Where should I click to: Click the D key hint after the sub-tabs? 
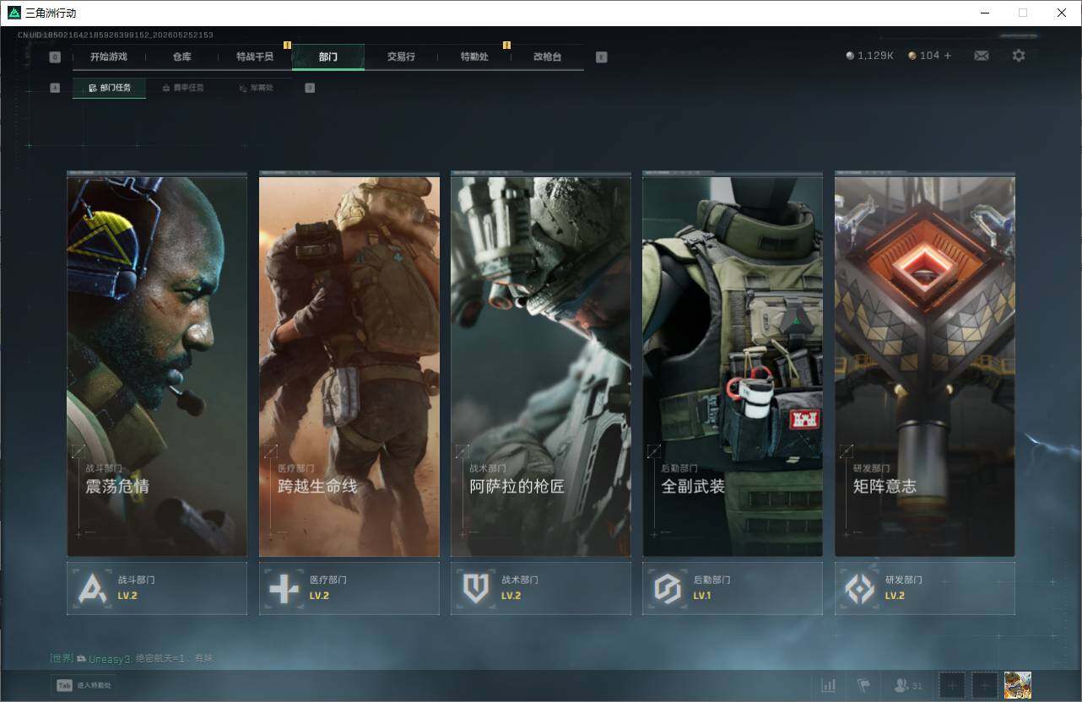click(x=310, y=88)
